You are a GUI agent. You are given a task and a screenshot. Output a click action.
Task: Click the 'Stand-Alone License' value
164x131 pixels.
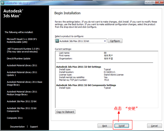113,75
